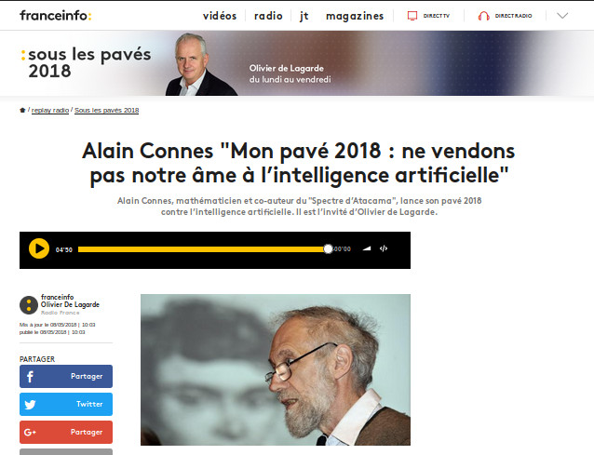The height and width of the screenshot is (455, 594).
Task: Share the article on Twitter
Action: (x=66, y=404)
